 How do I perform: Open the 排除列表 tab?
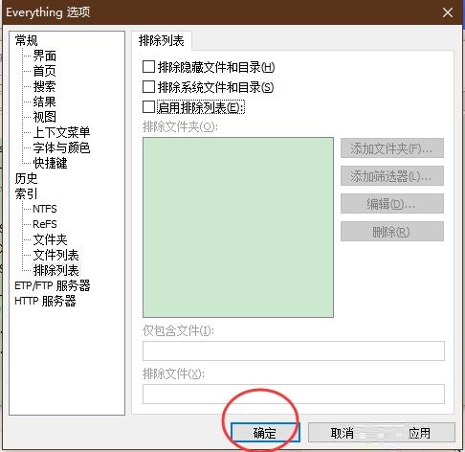(x=162, y=41)
